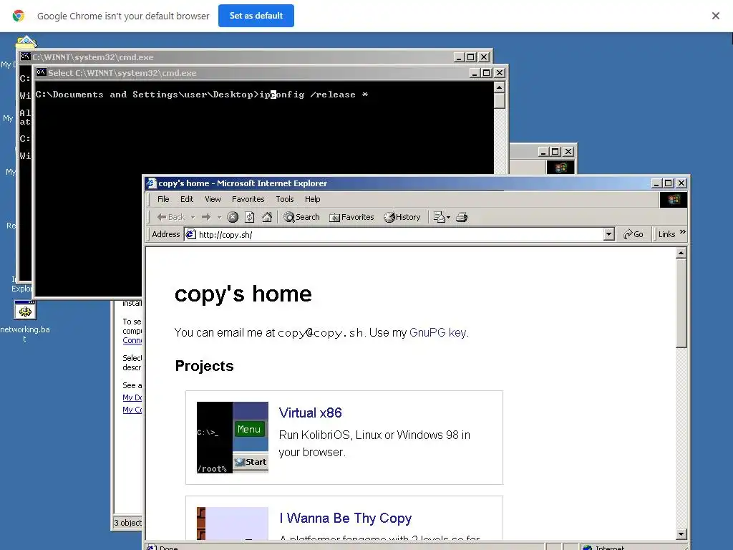Open the View menu in Internet Explorer
The image size is (733, 550).
pyautogui.click(x=213, y=199)
